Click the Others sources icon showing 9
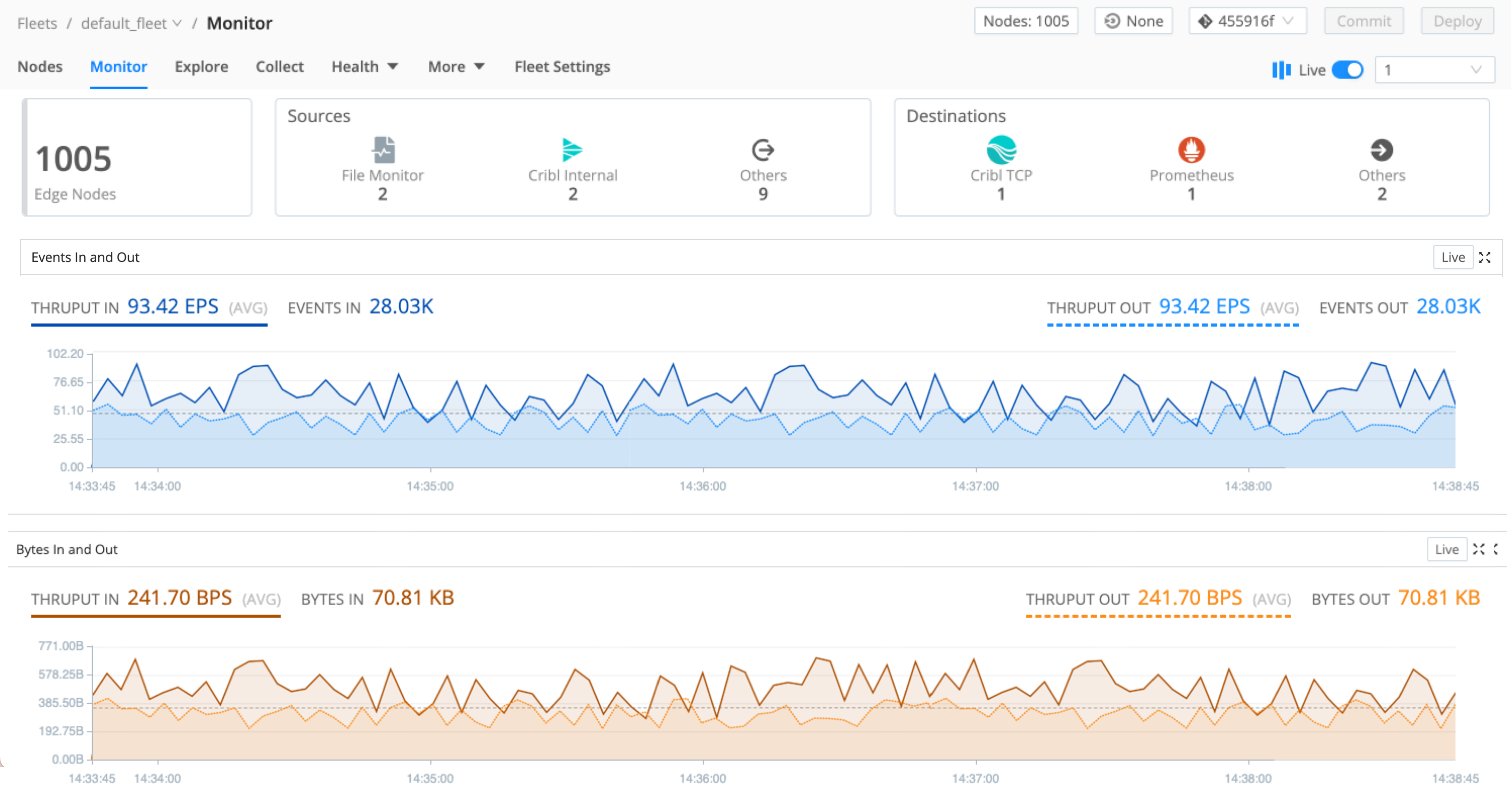The height and width of the screenshot is (804, 1511). tap(763, 151)
